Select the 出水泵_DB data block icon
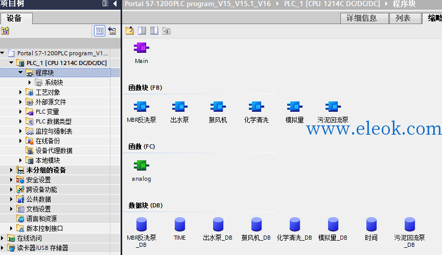Viewport: 442px width, 255px height. click(218, 224)
